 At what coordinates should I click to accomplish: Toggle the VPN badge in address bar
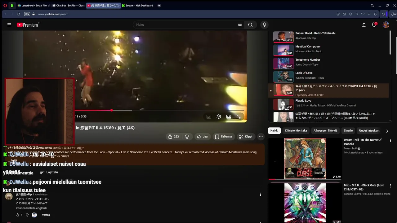point(27,14)
